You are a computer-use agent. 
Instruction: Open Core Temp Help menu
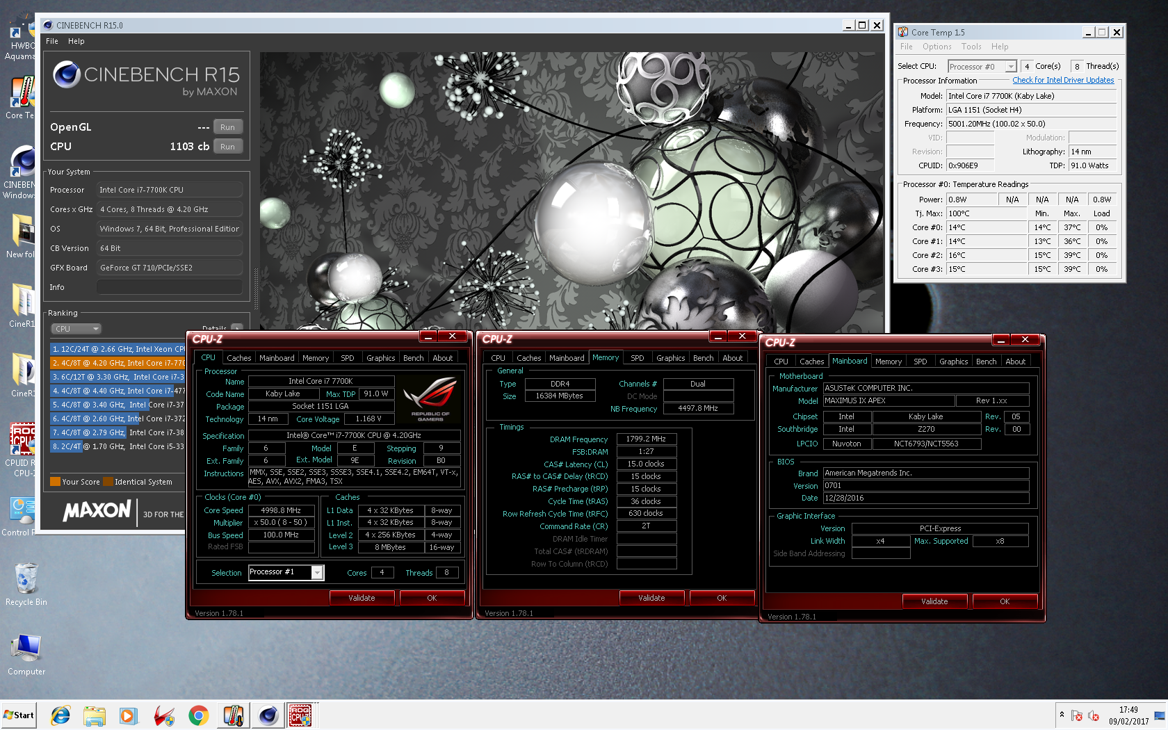(1000, 47)
